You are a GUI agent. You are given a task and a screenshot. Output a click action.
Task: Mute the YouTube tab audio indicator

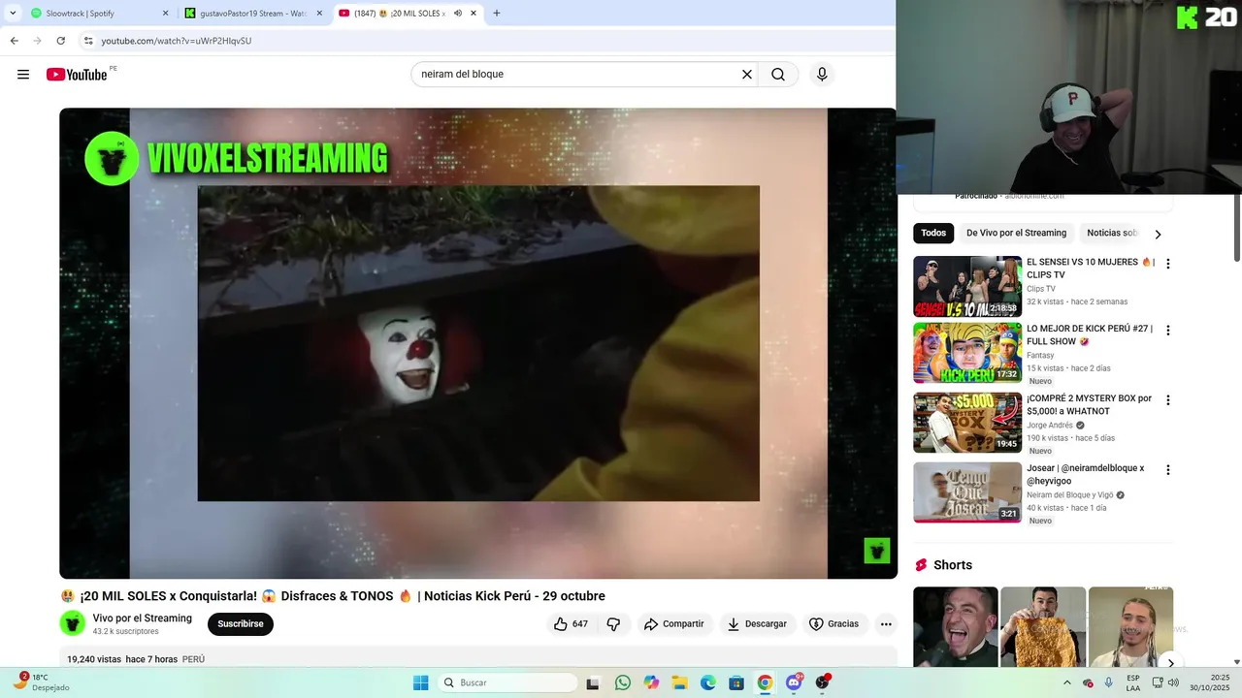pos(457,14)
